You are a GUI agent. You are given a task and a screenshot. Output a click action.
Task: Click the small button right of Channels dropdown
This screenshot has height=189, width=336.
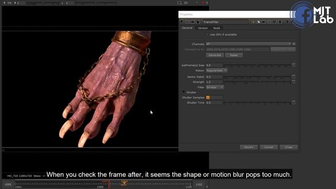pyautogui.click(x=294, y=44)
